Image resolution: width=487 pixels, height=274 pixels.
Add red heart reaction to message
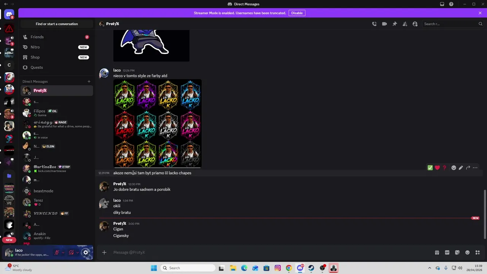pos(437,168)
